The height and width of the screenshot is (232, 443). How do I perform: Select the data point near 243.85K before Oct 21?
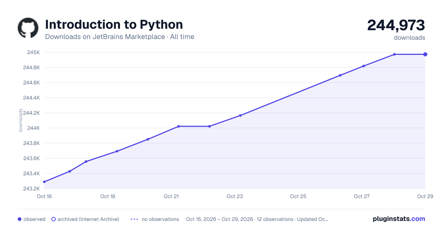(x=148, y=139)
